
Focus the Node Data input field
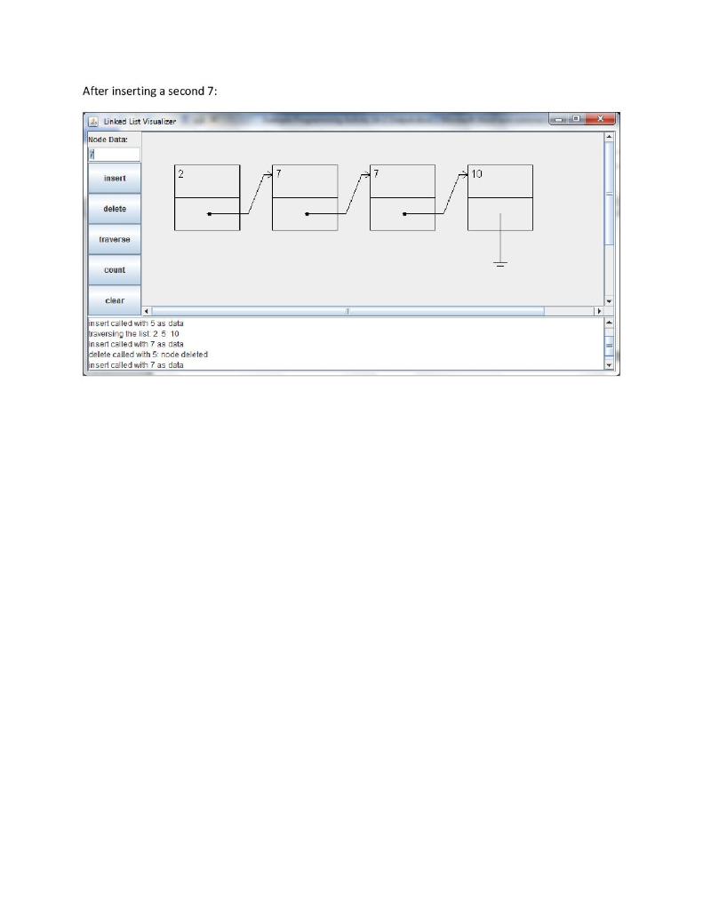tap(114, 155)
